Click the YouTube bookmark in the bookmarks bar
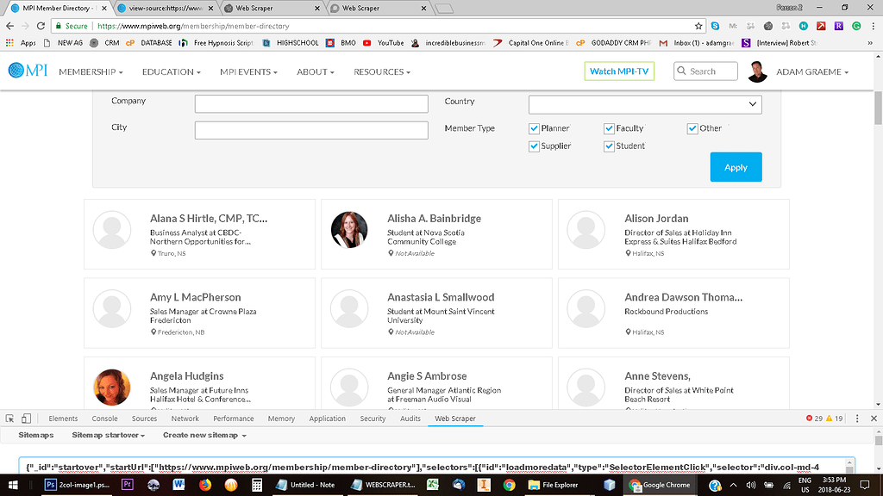Viewport: 883px width, 496px height. pyautogui.click(x=384, y=42)
